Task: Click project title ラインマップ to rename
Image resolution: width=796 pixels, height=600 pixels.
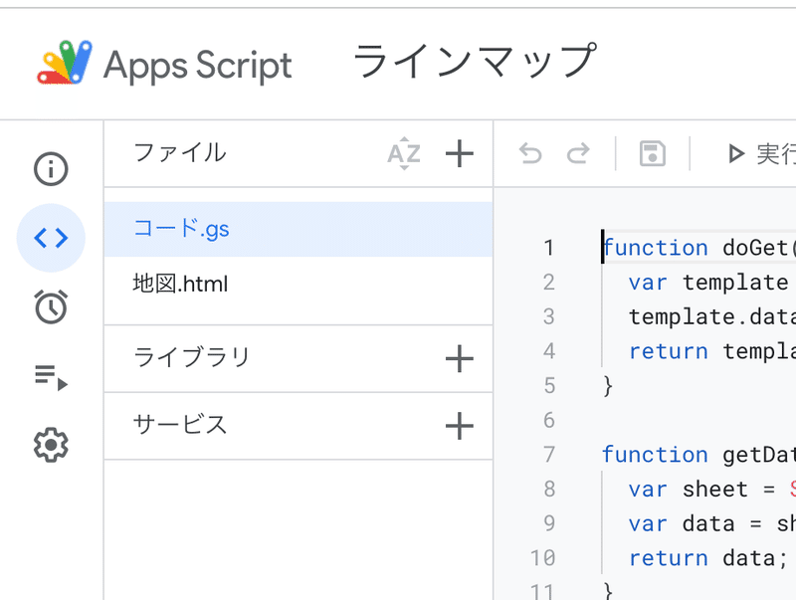Action: coord(475,63)
